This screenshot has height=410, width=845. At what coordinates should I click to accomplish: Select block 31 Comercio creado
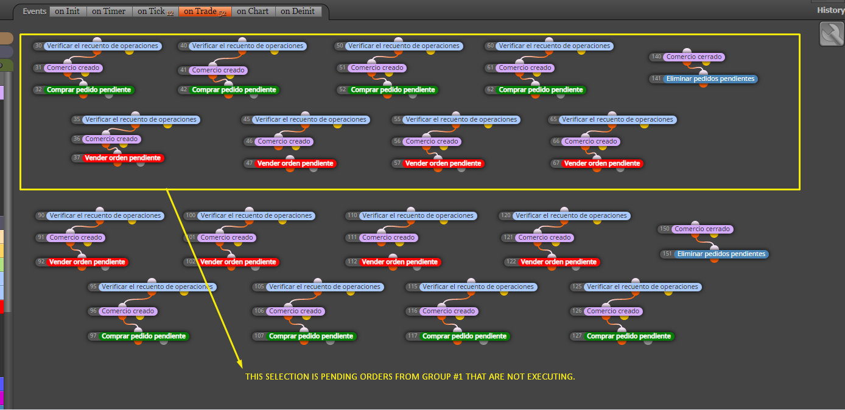click(x=67, y=68)
